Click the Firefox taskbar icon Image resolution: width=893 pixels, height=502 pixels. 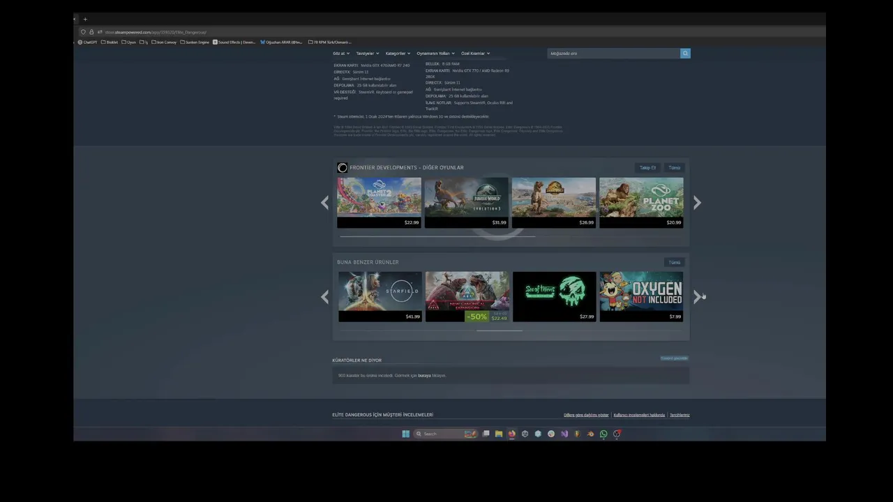511,434
